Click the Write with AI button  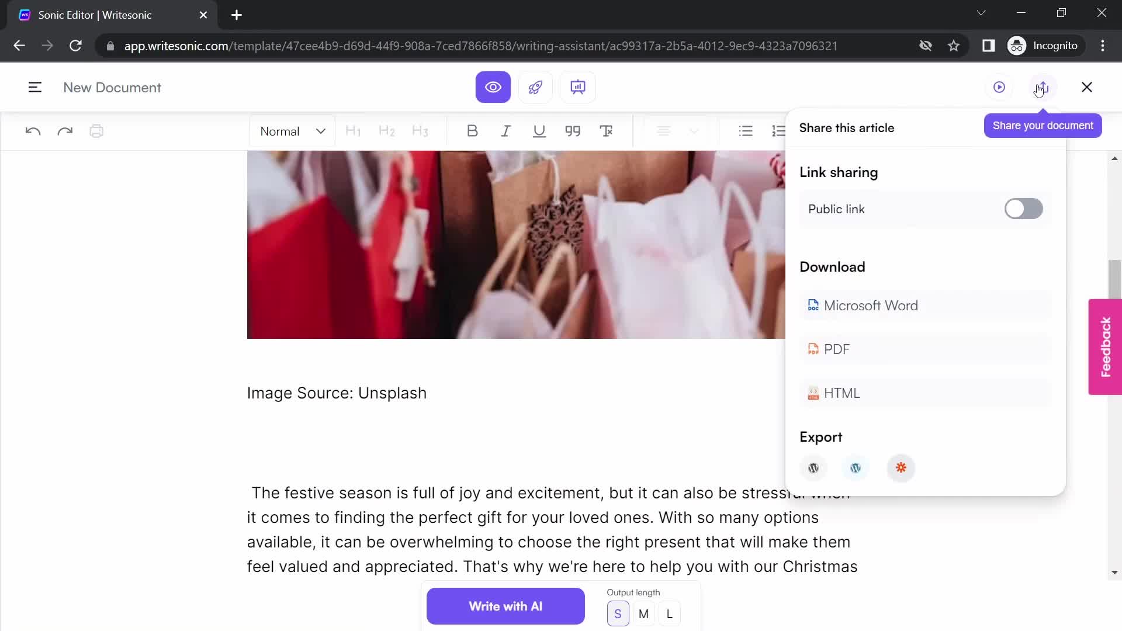[506, 606]
